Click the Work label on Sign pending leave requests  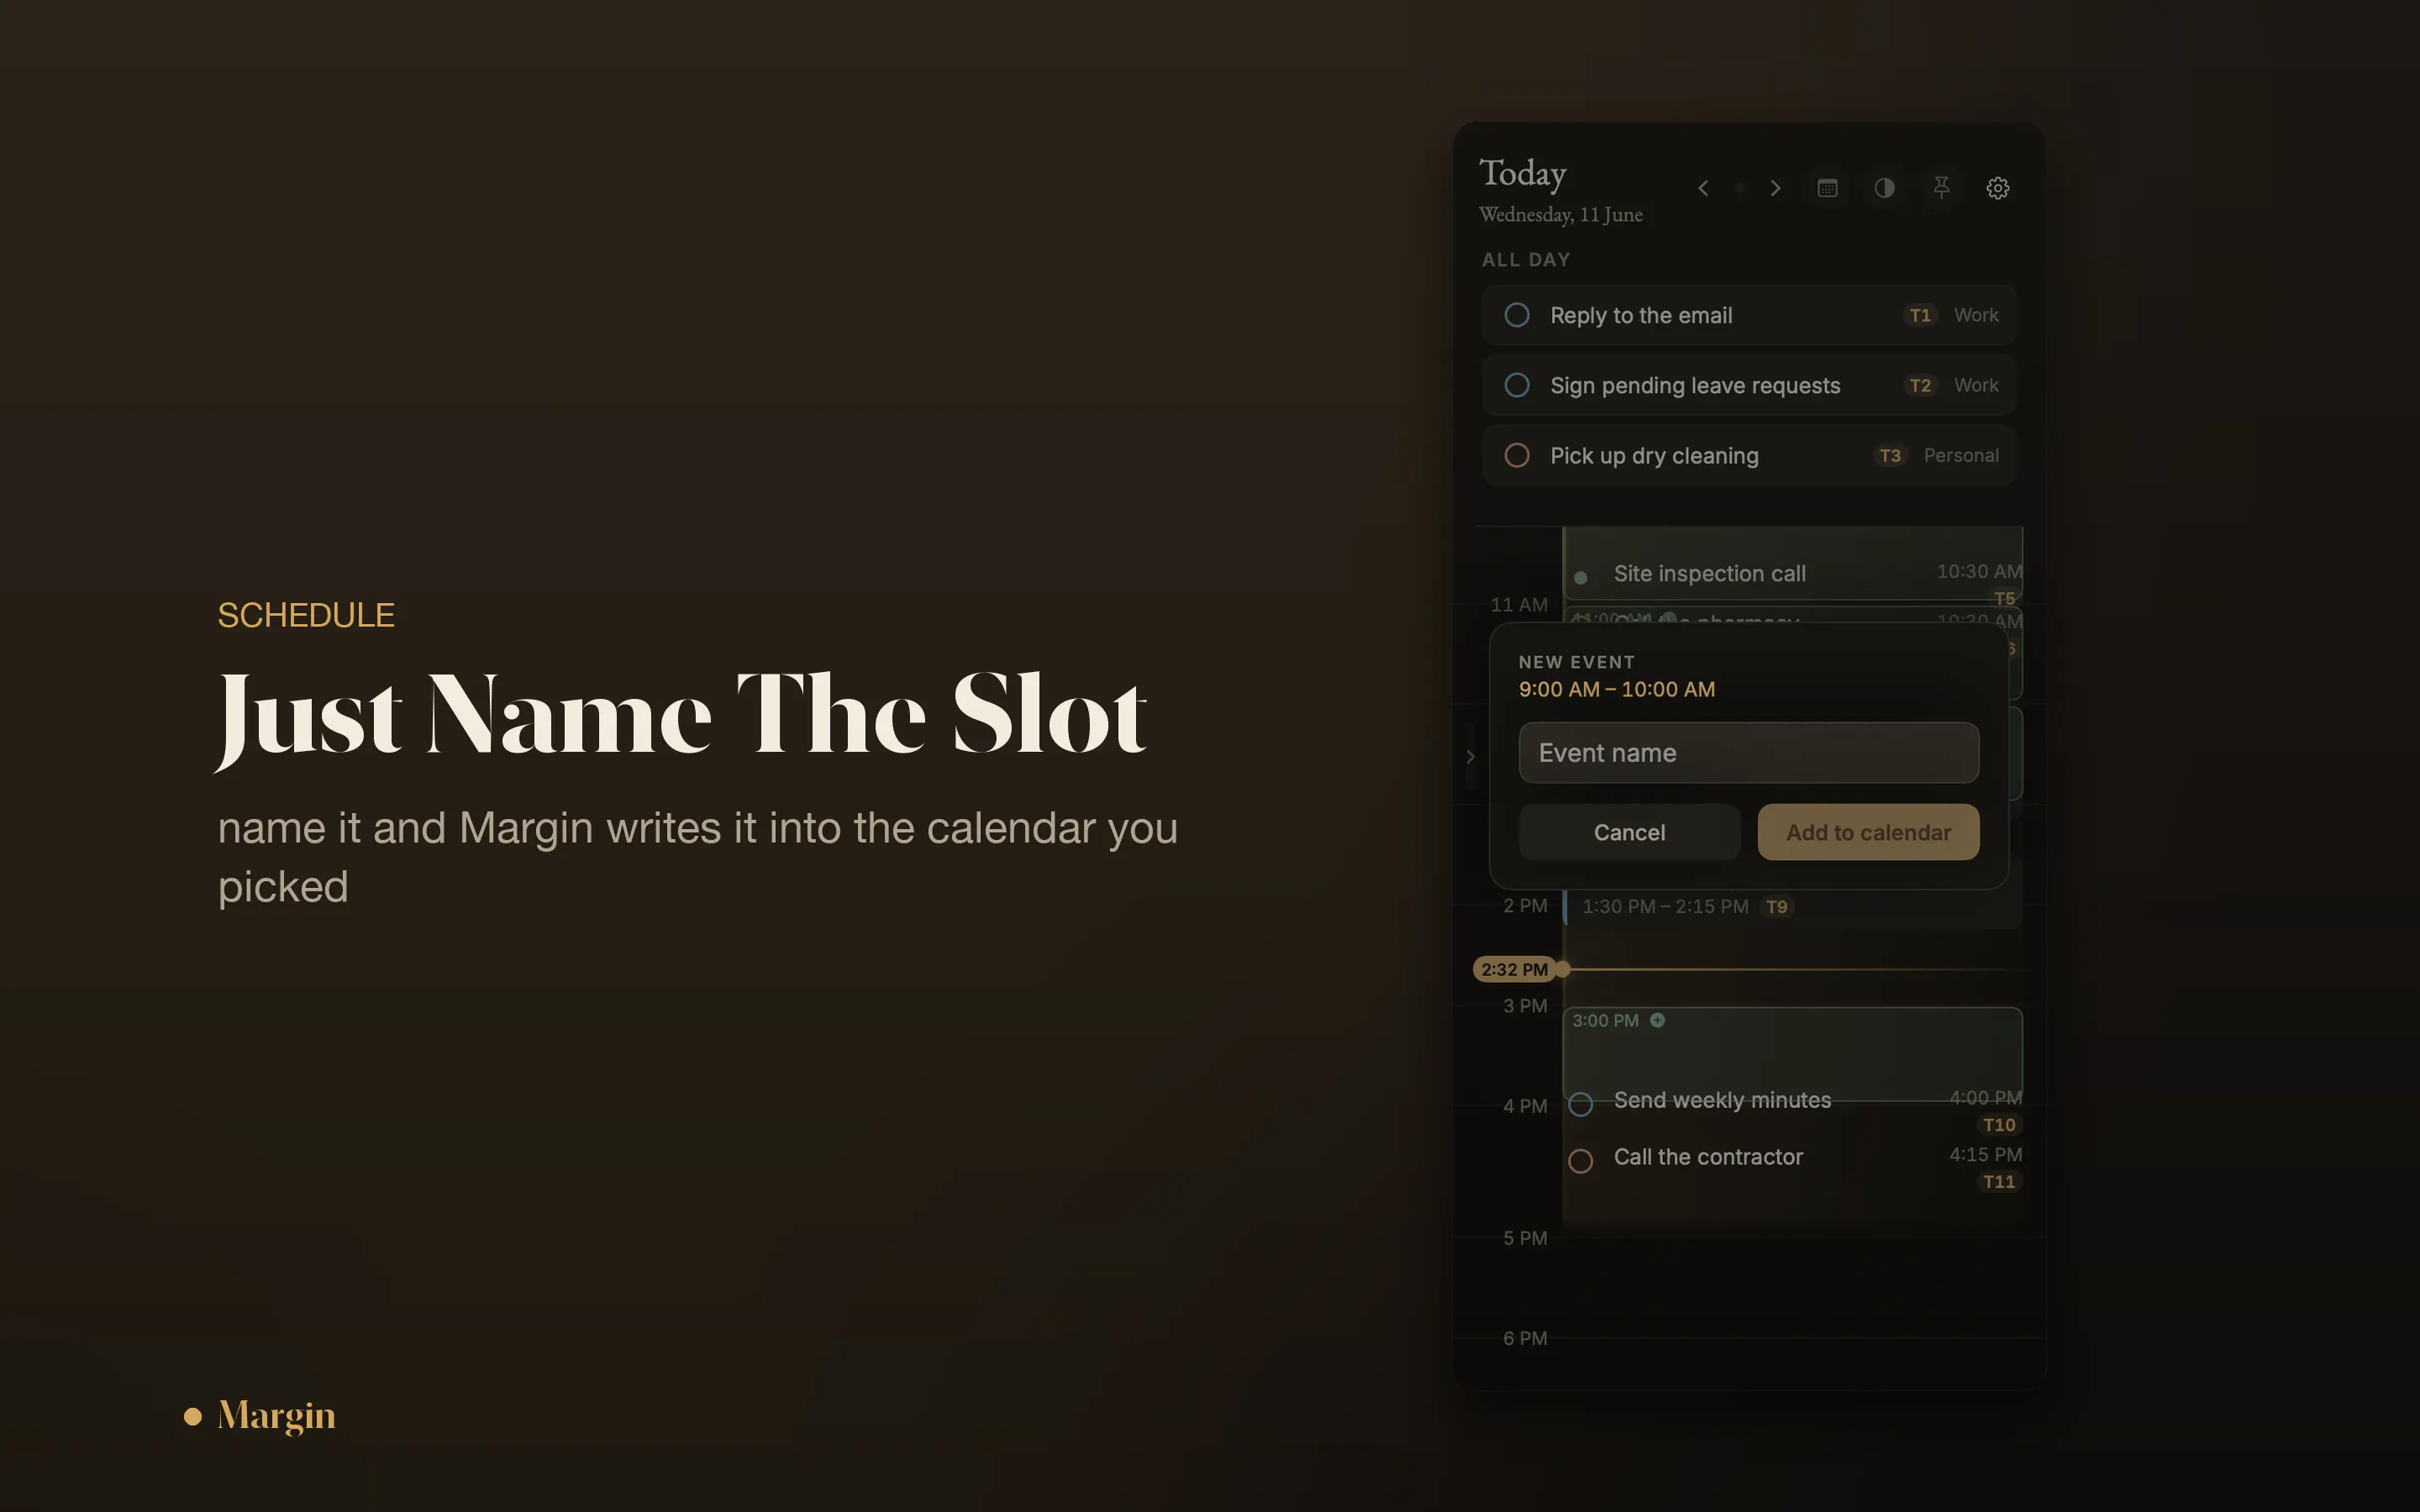click(1976, 385)
